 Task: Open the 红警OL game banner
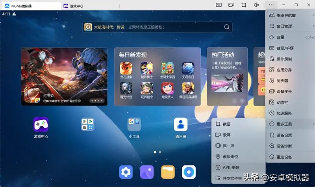pyautogui.click(x=64, y=77)
